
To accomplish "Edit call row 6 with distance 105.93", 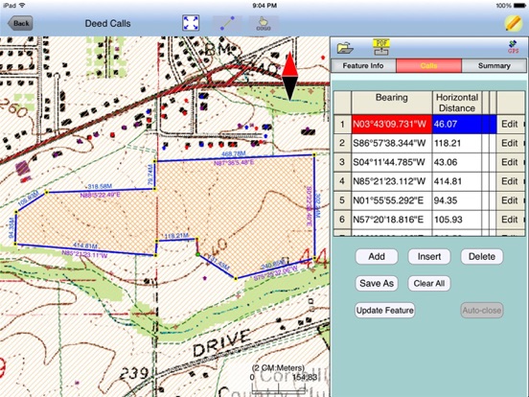I will [510, 220].
